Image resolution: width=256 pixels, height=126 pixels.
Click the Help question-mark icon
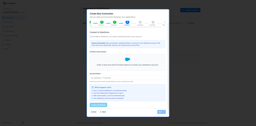[3, 49]
